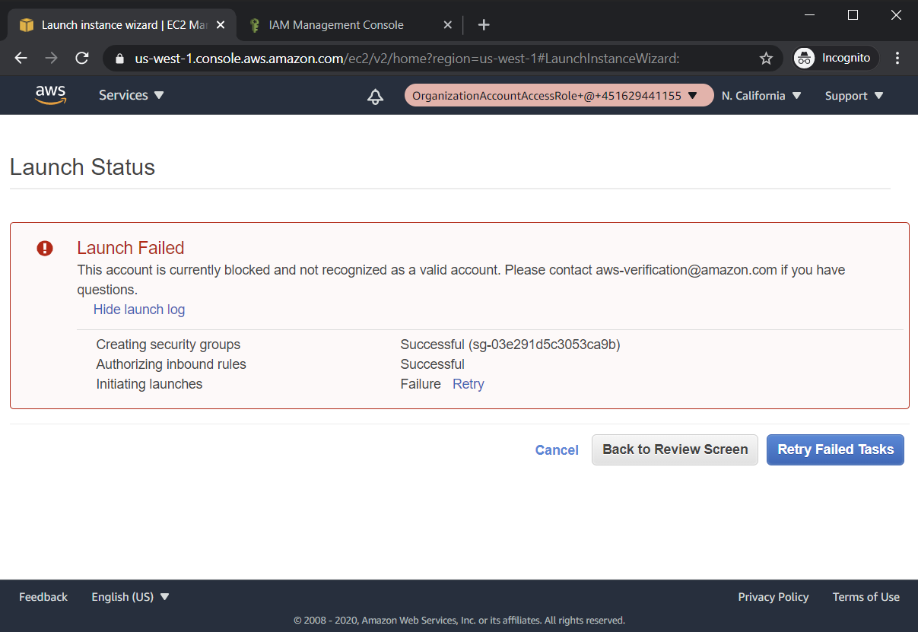Click the browser address bar URL
The height and width of the screenshot is (632, 918).
coord(407,59)
